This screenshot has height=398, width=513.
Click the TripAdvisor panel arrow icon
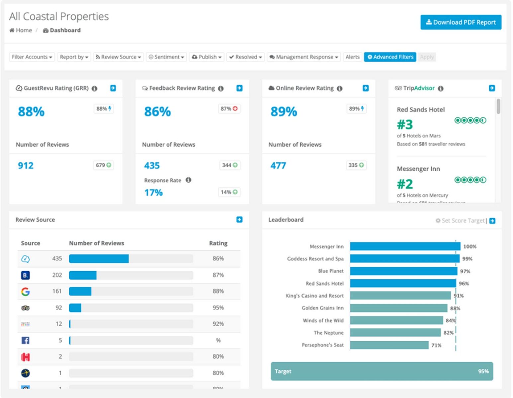coord(492,88)
